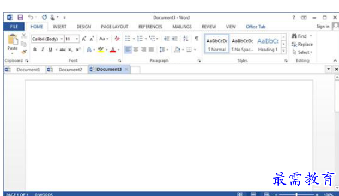339x196 pixels.
Task: Click the Paste clipboard icon
Action: pyautogui.click(x=13, y=40)
